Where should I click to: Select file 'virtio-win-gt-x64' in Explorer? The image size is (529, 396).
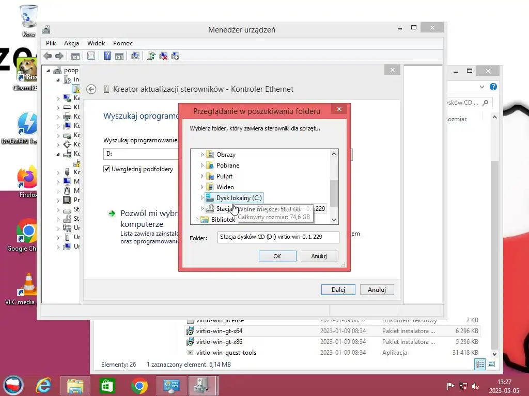point(219,331)
